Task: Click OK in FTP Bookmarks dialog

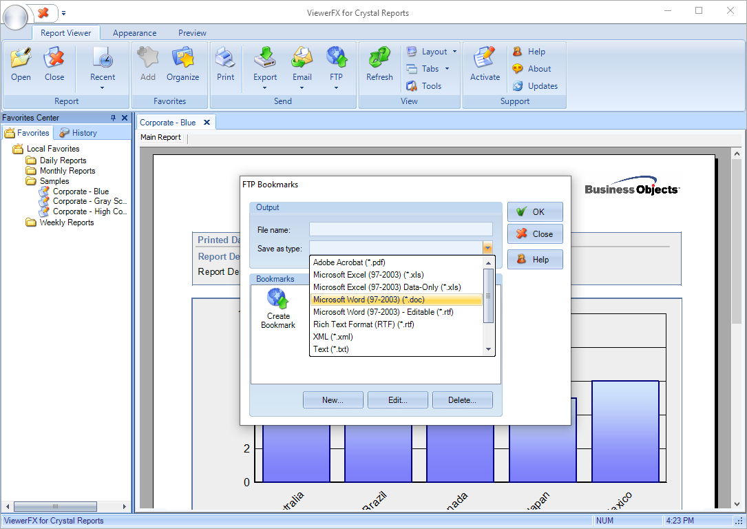Action: (x=535, y=212)
